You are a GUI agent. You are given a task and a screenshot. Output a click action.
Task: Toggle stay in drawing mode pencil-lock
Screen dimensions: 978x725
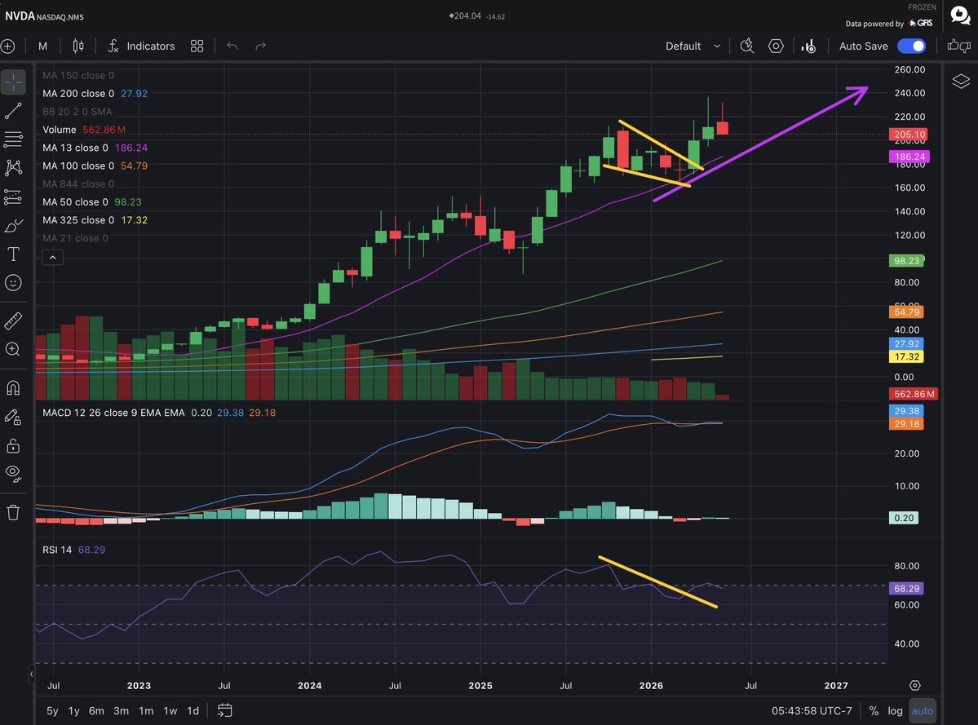pyautogui.click(x=13, y=417)
